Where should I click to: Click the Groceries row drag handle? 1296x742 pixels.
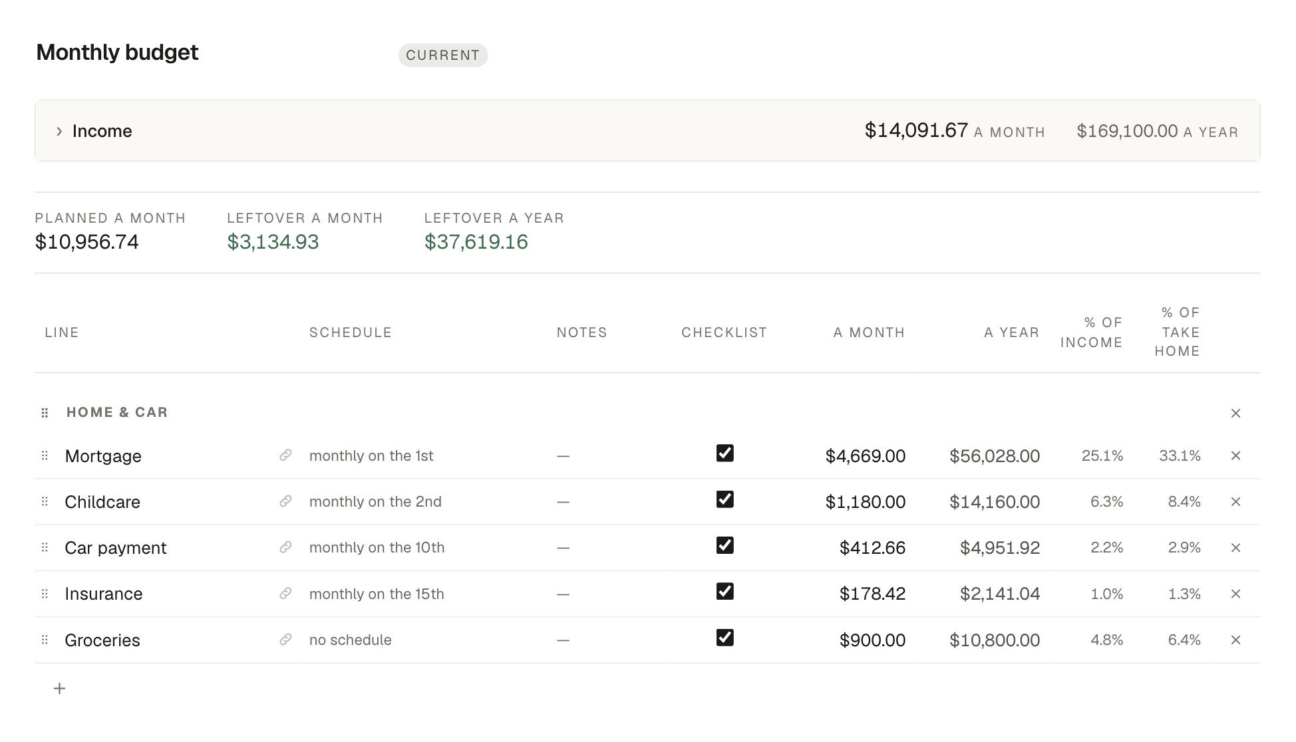point(45,640)
